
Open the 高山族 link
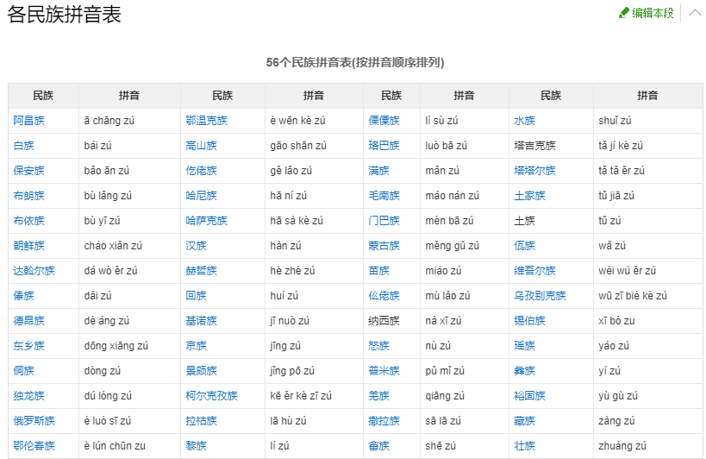pos(201,146)
